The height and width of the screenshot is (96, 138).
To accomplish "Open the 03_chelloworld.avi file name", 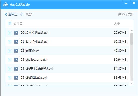I will click(x=34, y=60).
